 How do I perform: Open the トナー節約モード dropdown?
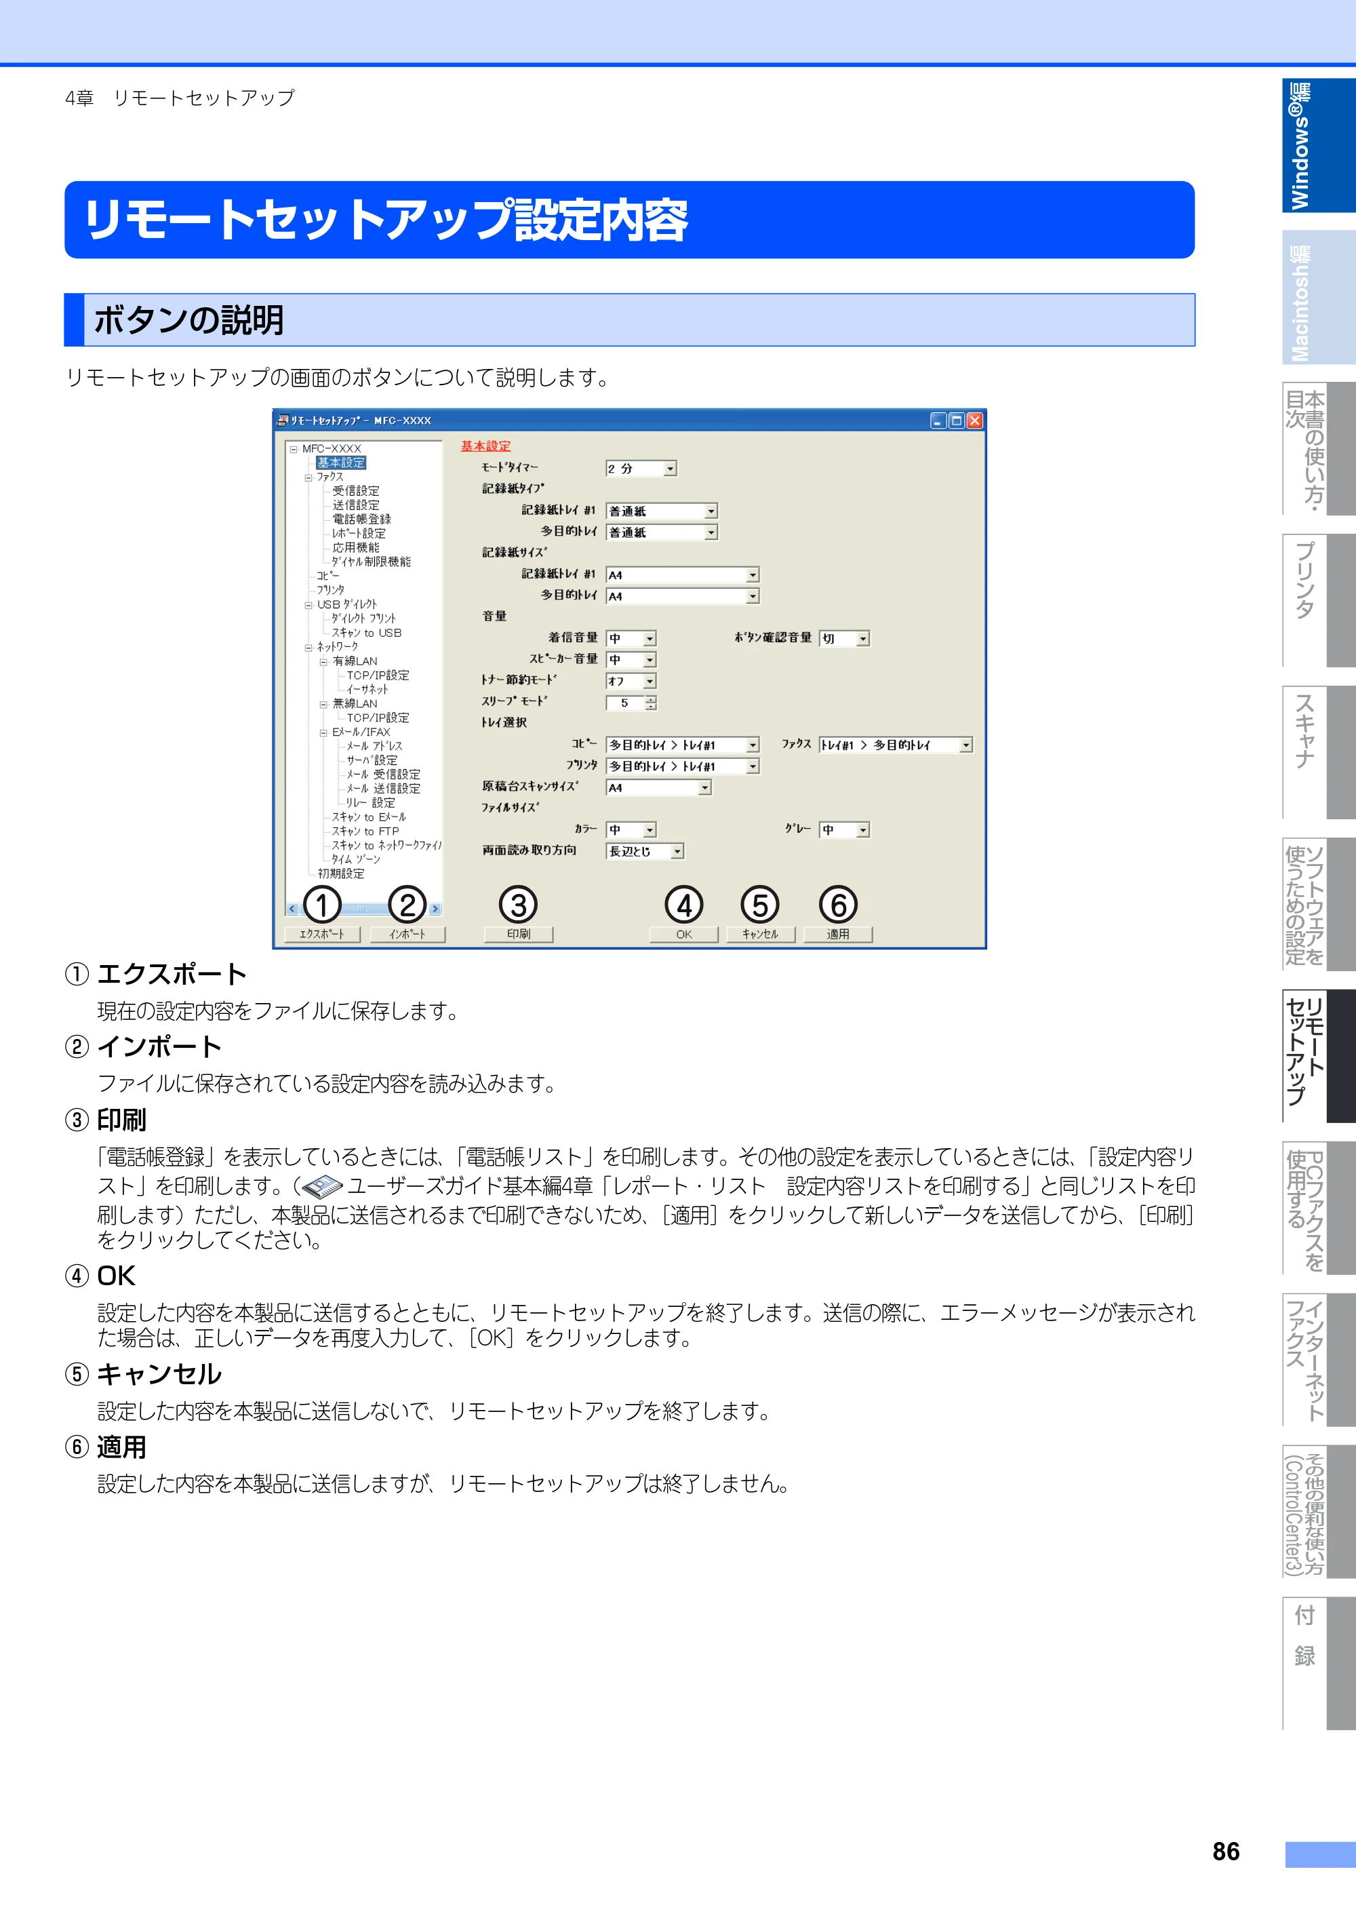tap(631, 682)
